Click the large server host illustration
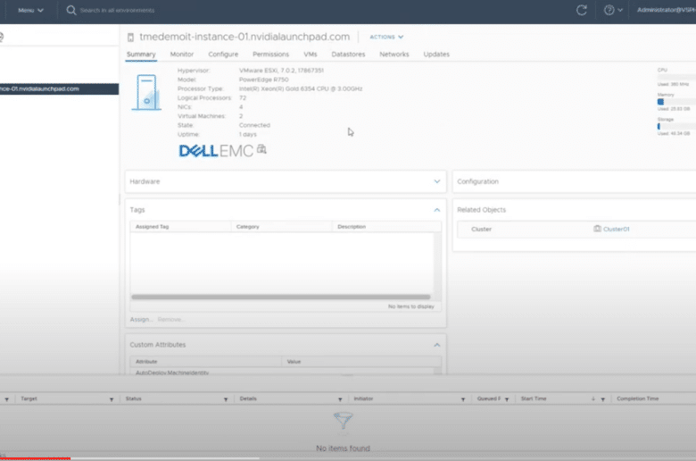 pyautogui.click(x=146, y=92)
